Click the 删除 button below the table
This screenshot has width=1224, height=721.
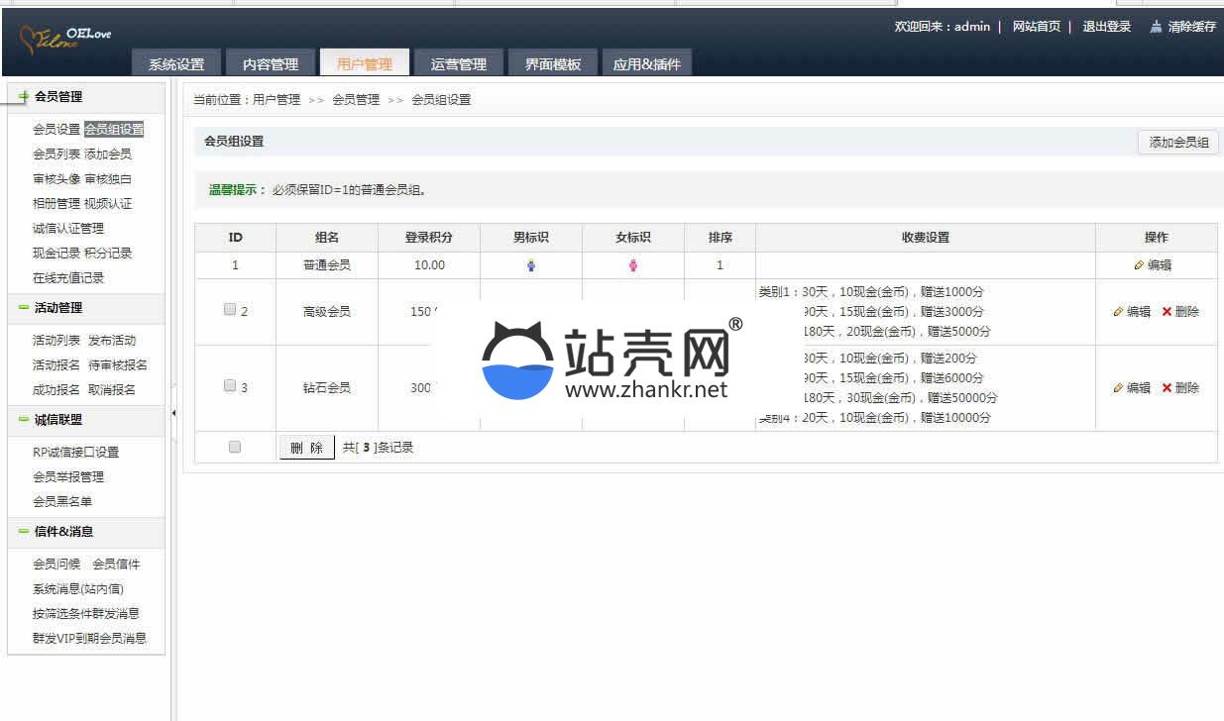[306, 448]
